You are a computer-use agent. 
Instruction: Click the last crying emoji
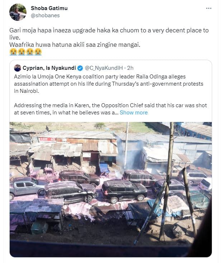(38, 52)
